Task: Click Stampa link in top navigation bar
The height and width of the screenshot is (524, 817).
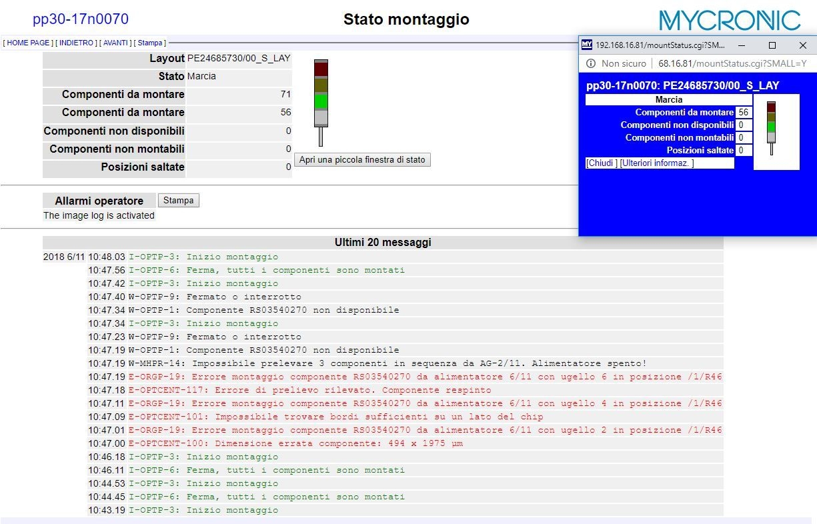Action: tap(149, 43)
